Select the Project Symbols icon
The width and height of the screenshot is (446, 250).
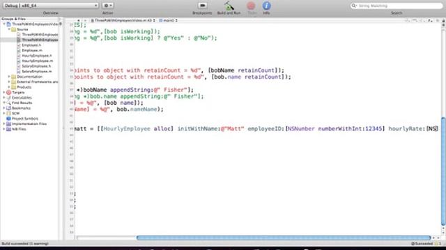point(9,119)
